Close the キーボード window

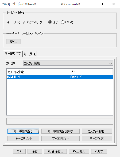coord(114,4)
